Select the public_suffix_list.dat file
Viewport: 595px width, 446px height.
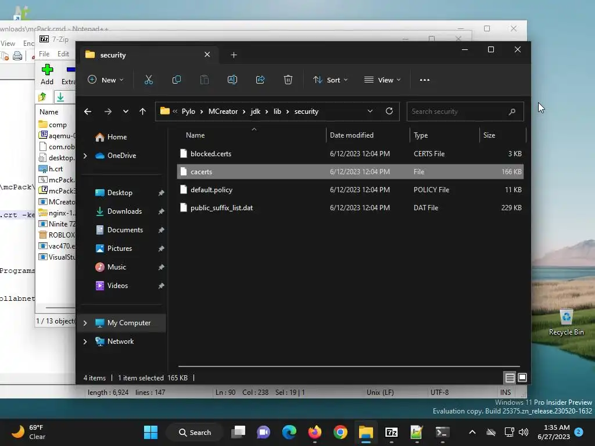(x=350, y=208)
